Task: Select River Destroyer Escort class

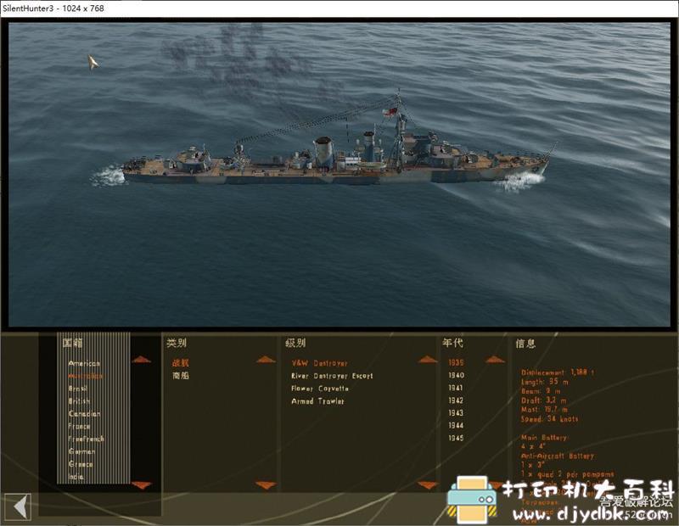Action: [x=332, y=376]
